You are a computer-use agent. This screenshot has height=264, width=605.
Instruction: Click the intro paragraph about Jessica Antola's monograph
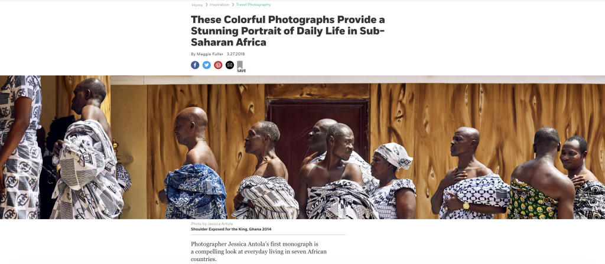259,251
